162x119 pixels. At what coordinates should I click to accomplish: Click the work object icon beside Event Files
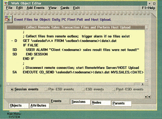tap(8, 19)
